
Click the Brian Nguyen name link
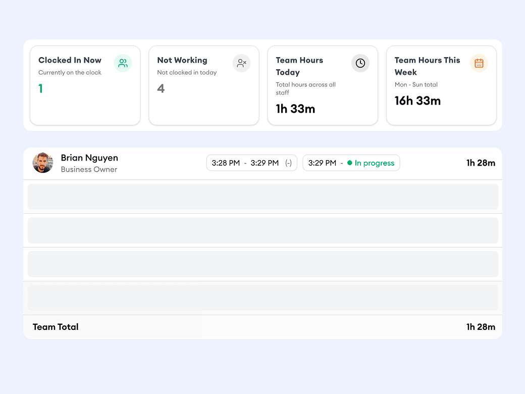click(89, 158)
